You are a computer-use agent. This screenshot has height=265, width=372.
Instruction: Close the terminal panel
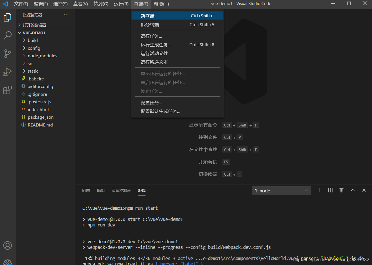tap(364, 190)
